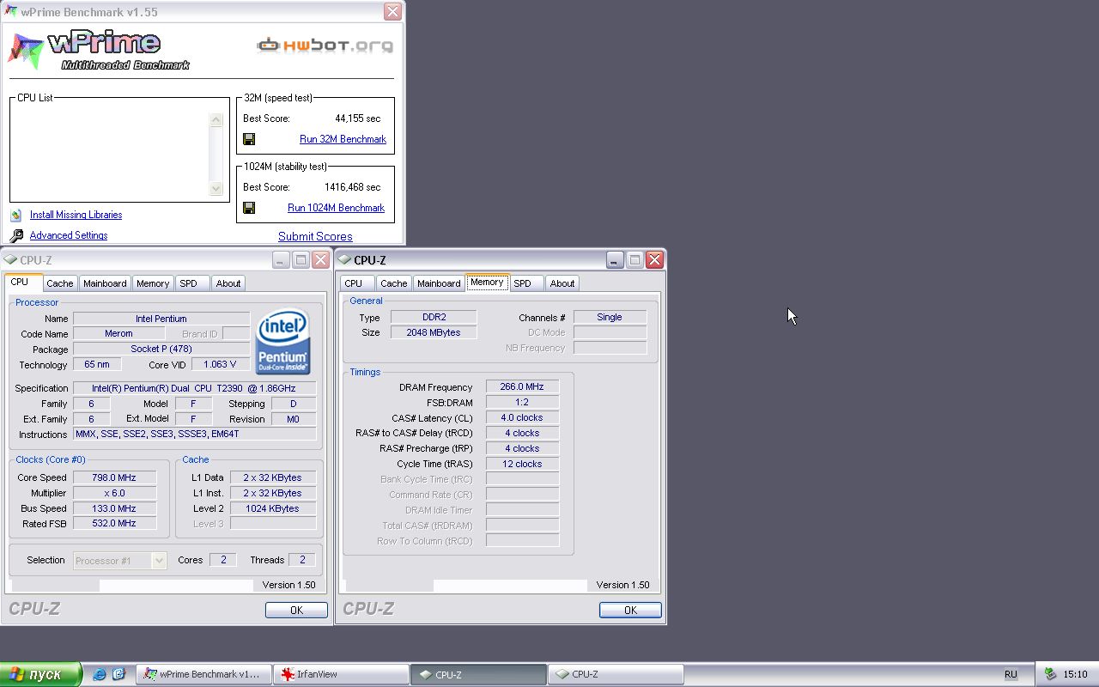Click the CPU List scrollbar down arrow
This screenshot has width=1099, height=687.
[x=216, y=189]
